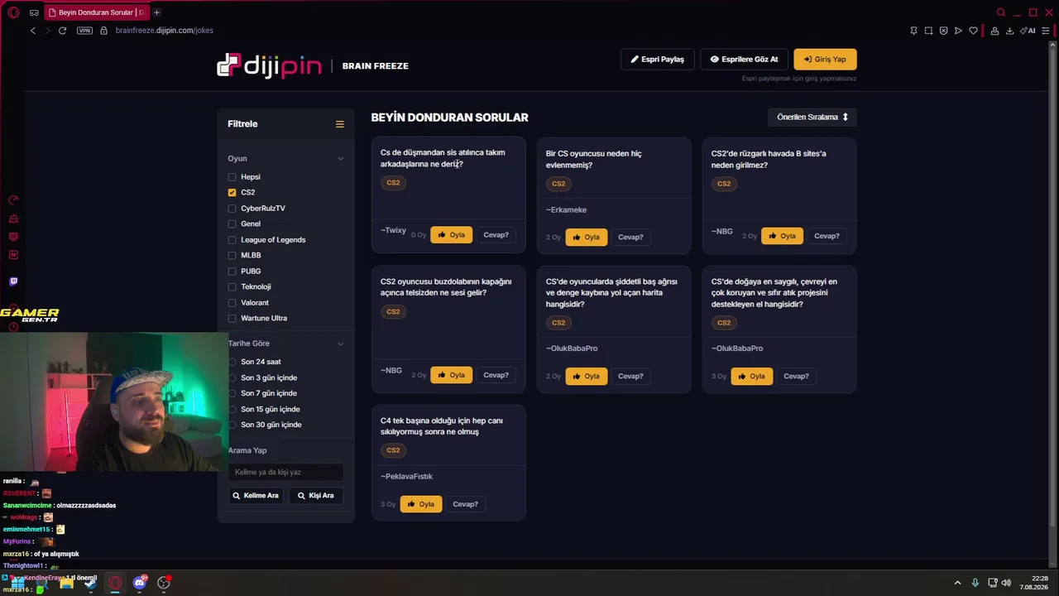Vote Oyla on Twixy's question

pyautogui.click(x=452, y=235)
